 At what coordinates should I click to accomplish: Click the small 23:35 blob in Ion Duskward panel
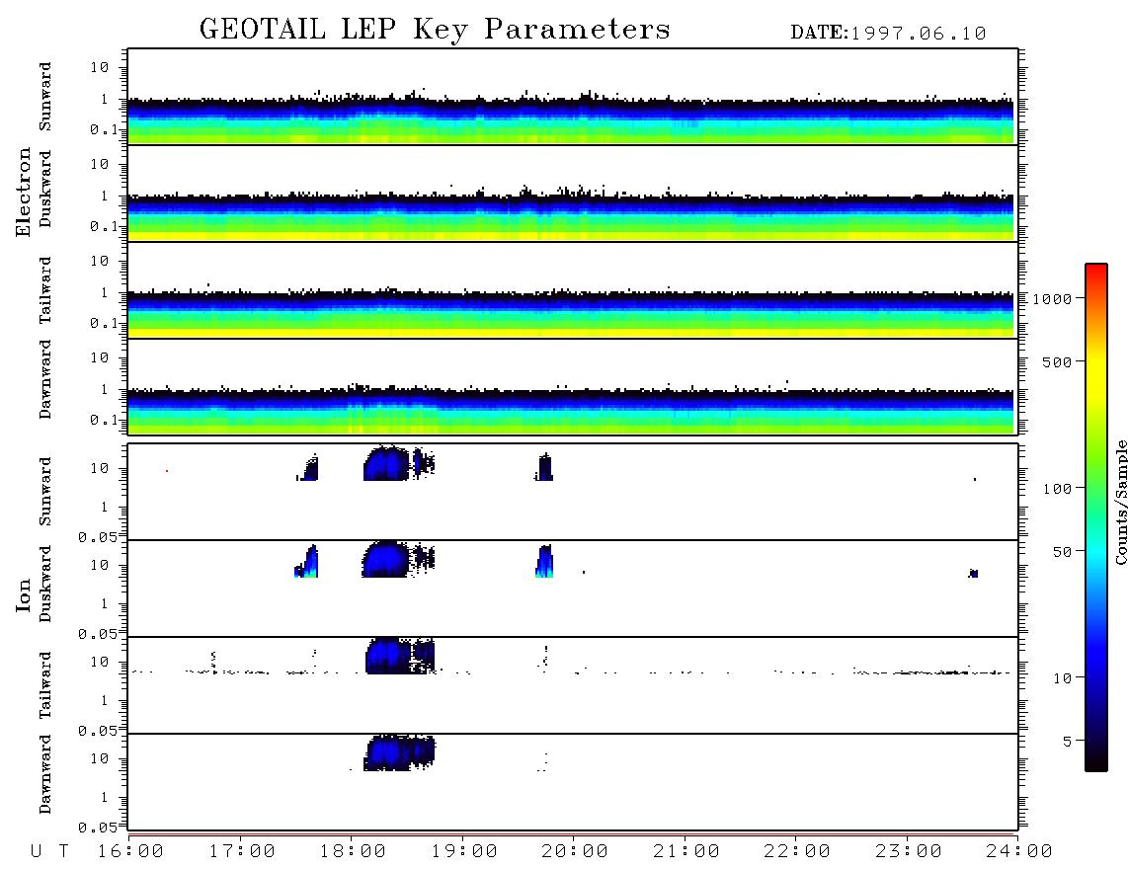click(x=973, y=574)
